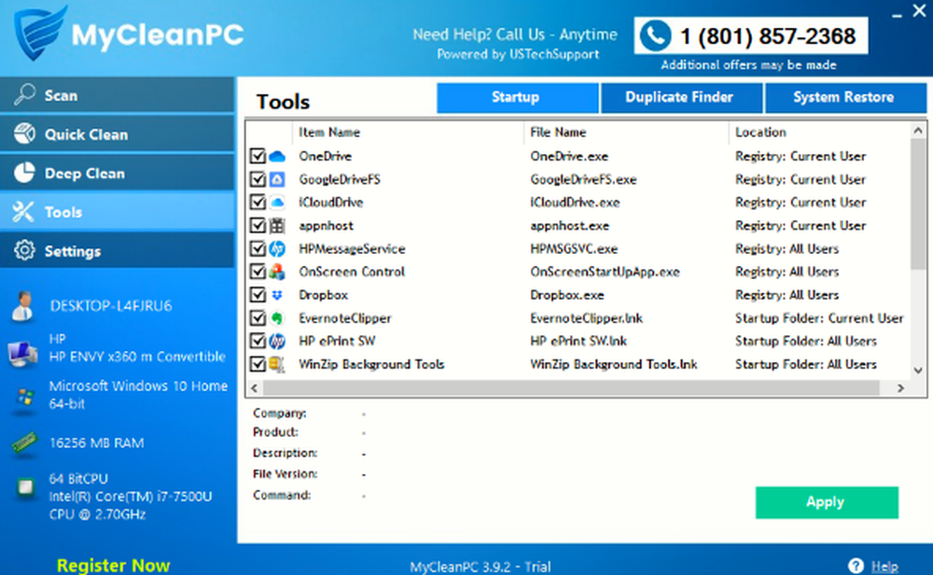This screenshot has width=933, height=575.
Task: Sort by Item Name column header
Action: (408, 133)
